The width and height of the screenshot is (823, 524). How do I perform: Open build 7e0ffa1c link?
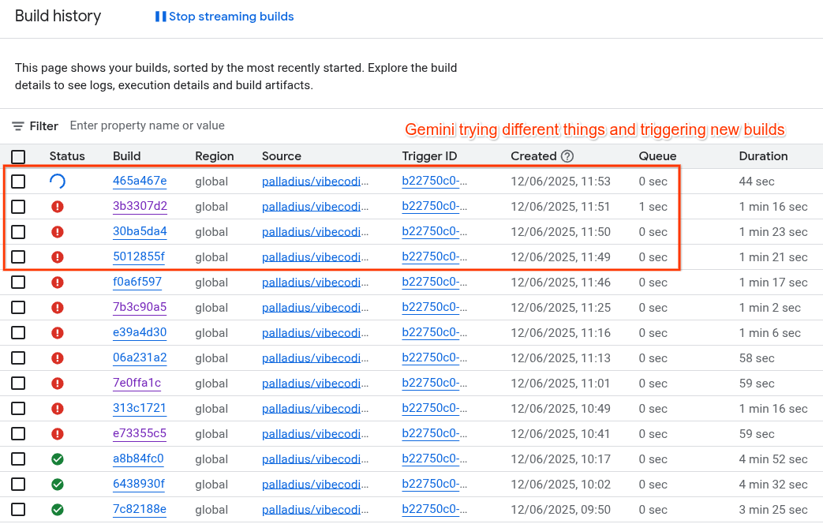137,384
